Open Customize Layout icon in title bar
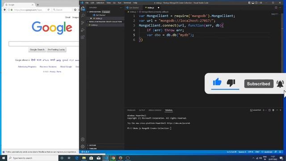286x161 pixels. click(261, 3)
